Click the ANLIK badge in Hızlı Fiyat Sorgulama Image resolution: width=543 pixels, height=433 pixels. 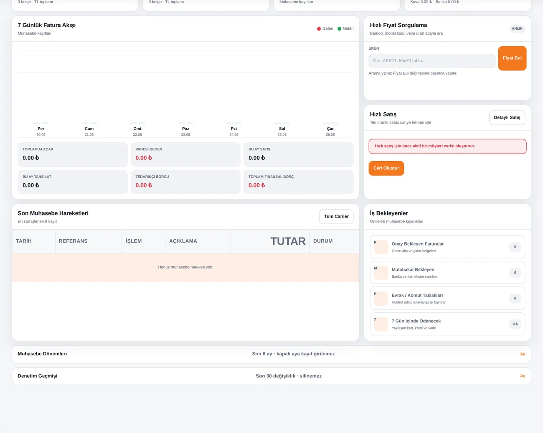coord(517,29)
